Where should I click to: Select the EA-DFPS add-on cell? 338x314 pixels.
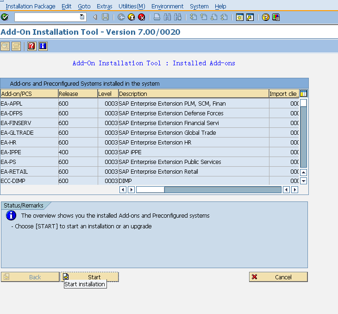29,113
